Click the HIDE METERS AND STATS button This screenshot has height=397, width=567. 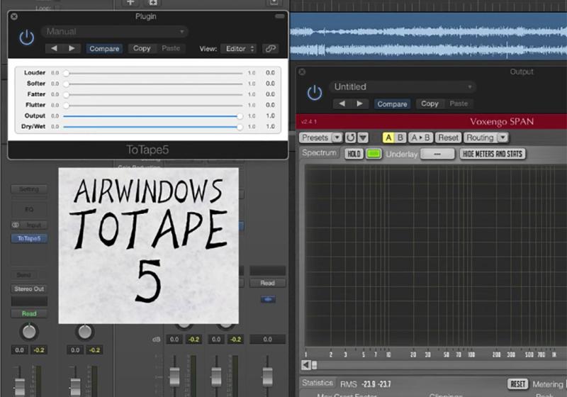493,154
